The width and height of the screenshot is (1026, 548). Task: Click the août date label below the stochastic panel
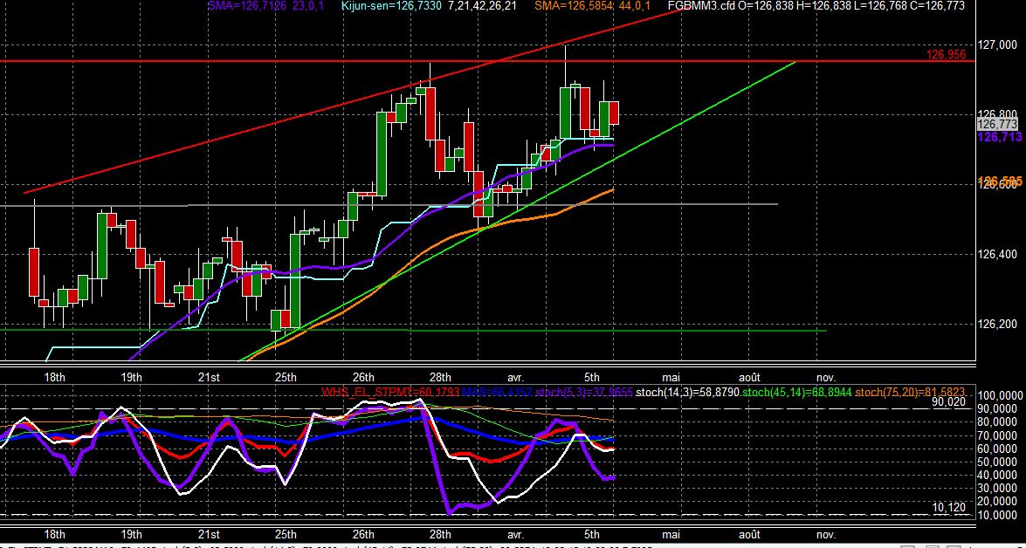coord(750,534)
